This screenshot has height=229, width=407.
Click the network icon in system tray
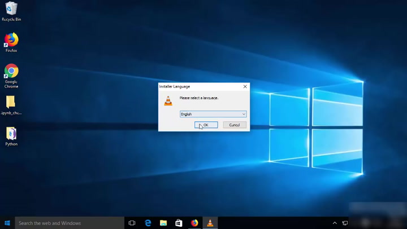coord(345,223)
